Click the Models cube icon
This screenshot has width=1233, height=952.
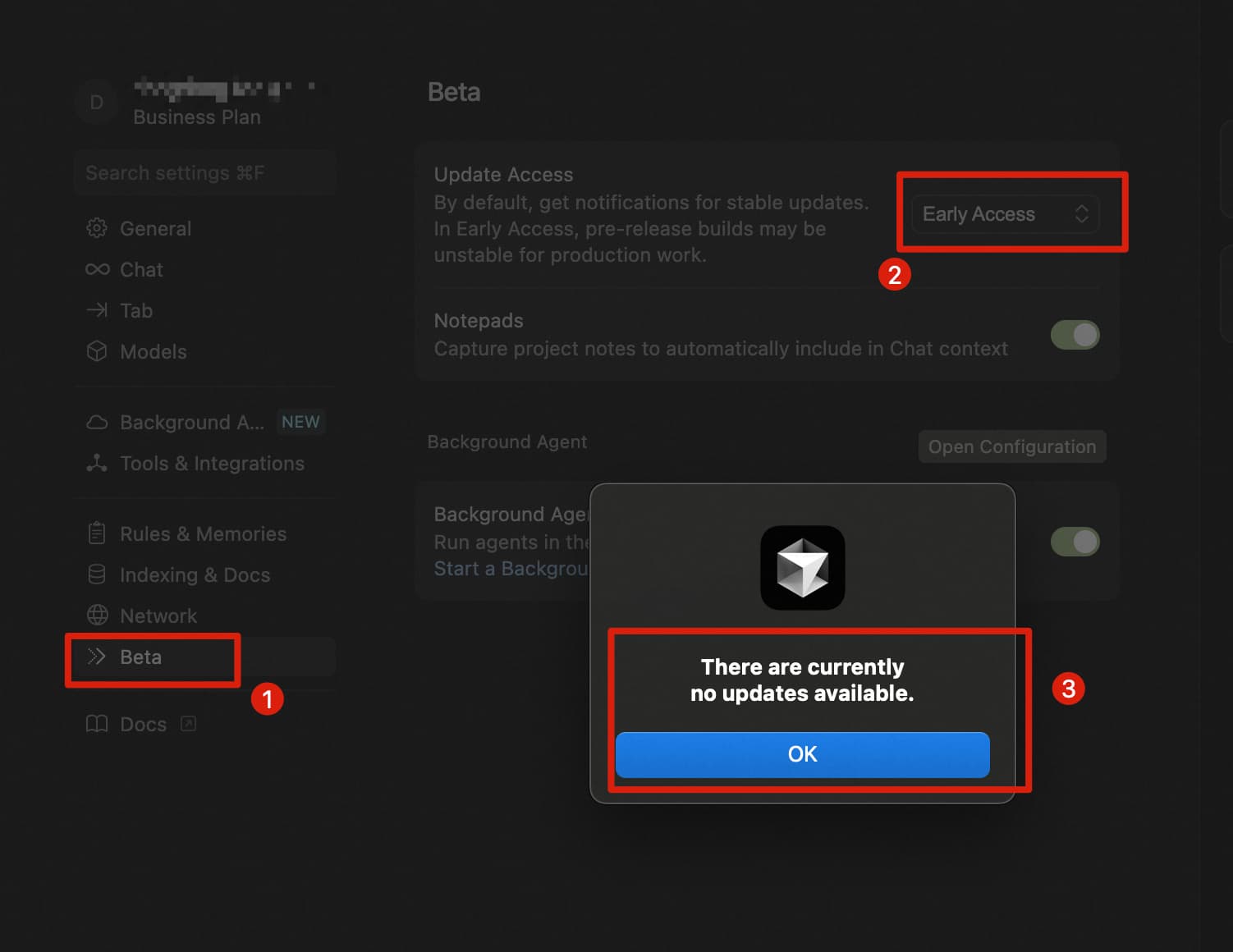(97, 351)
